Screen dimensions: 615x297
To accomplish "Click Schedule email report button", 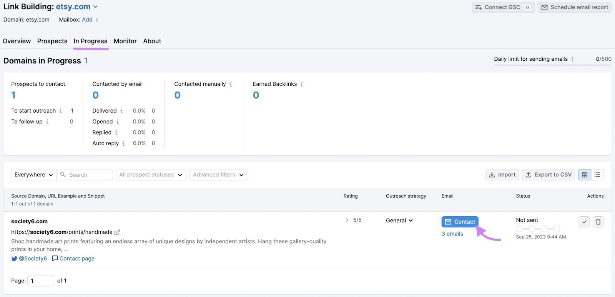I will [575, 7].
